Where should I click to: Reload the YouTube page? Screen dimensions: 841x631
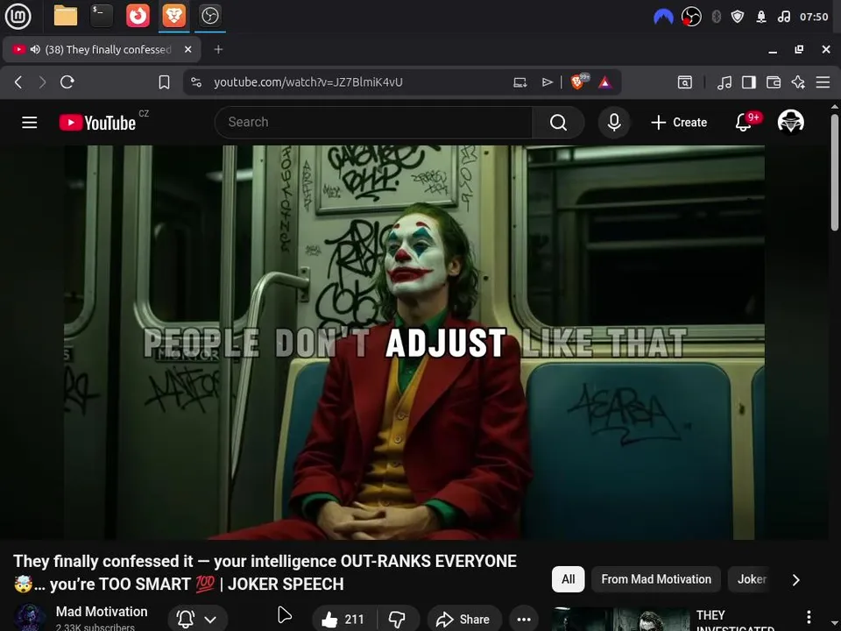point(67,82)
